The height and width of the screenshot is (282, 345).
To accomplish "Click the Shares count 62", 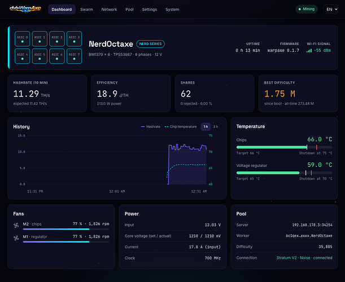I will coord(186,94).
